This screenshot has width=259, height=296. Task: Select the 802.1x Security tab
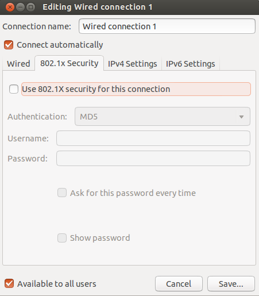[69, 63]
